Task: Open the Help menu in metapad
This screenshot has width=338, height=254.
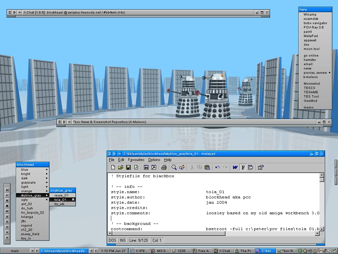Action: [168, 160]
